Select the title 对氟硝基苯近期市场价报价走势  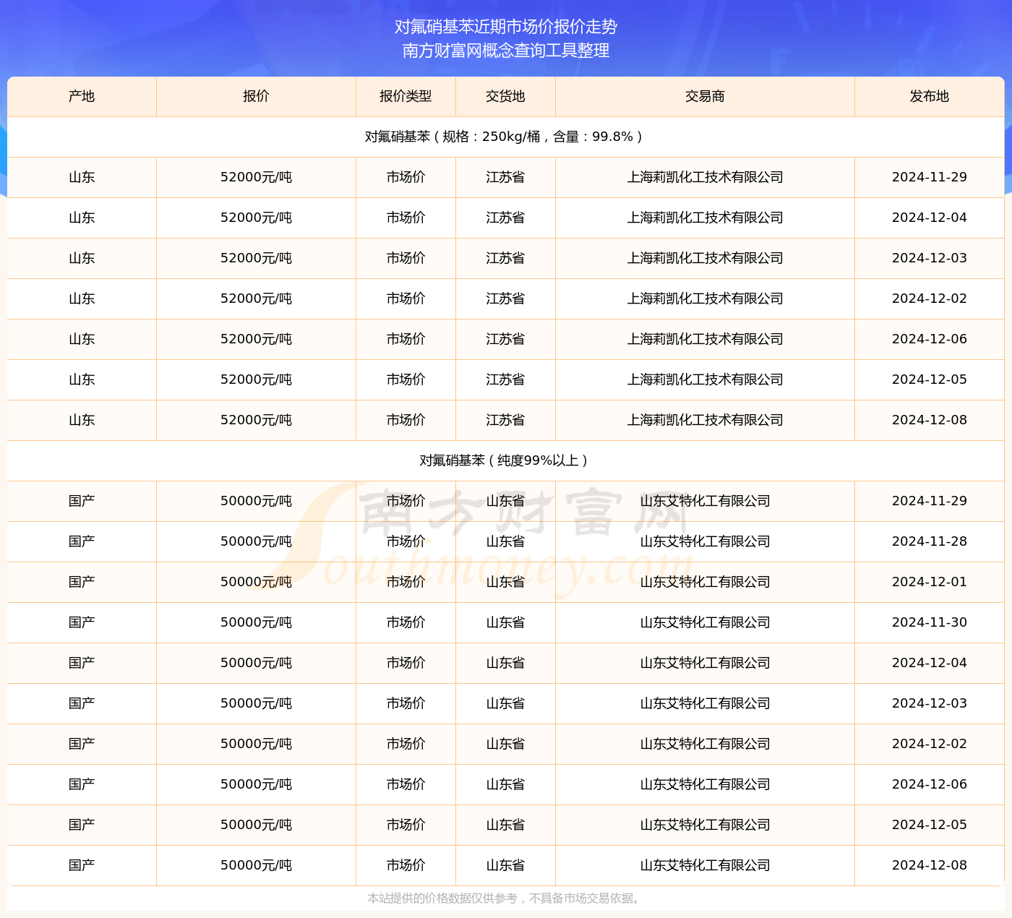[x=506, y=27]
